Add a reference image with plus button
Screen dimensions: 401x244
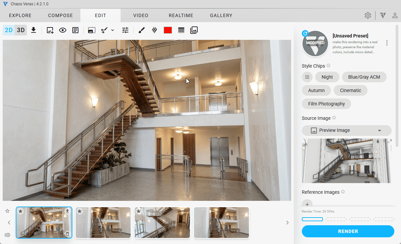307,204
